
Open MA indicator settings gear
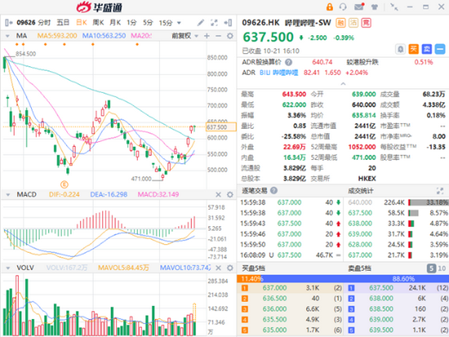229,36
